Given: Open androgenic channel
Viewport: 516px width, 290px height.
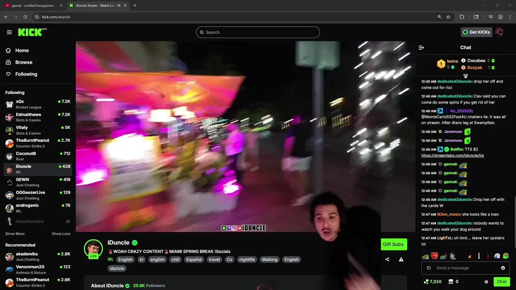Looking at the screenshot, I should tap(38, 208).
